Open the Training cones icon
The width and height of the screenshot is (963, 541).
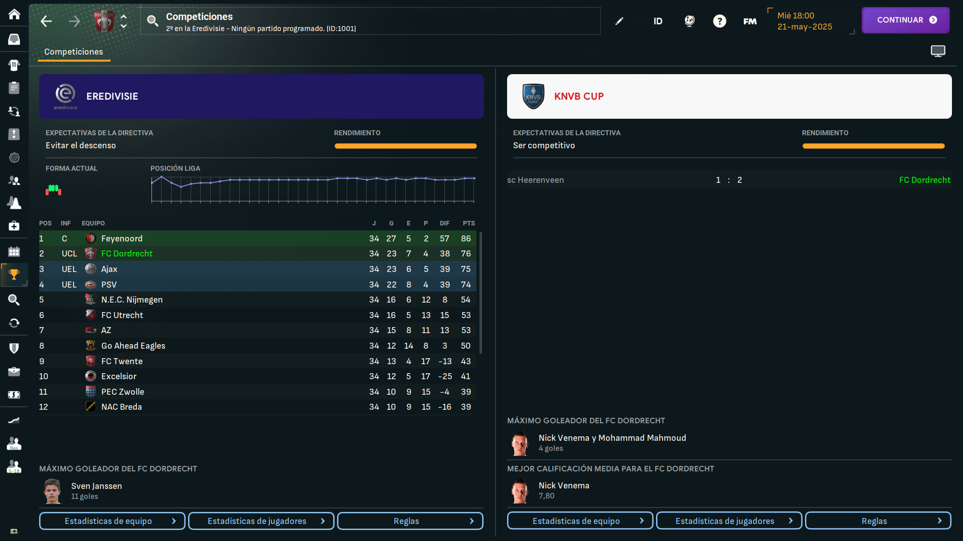[x=14, y=203]
